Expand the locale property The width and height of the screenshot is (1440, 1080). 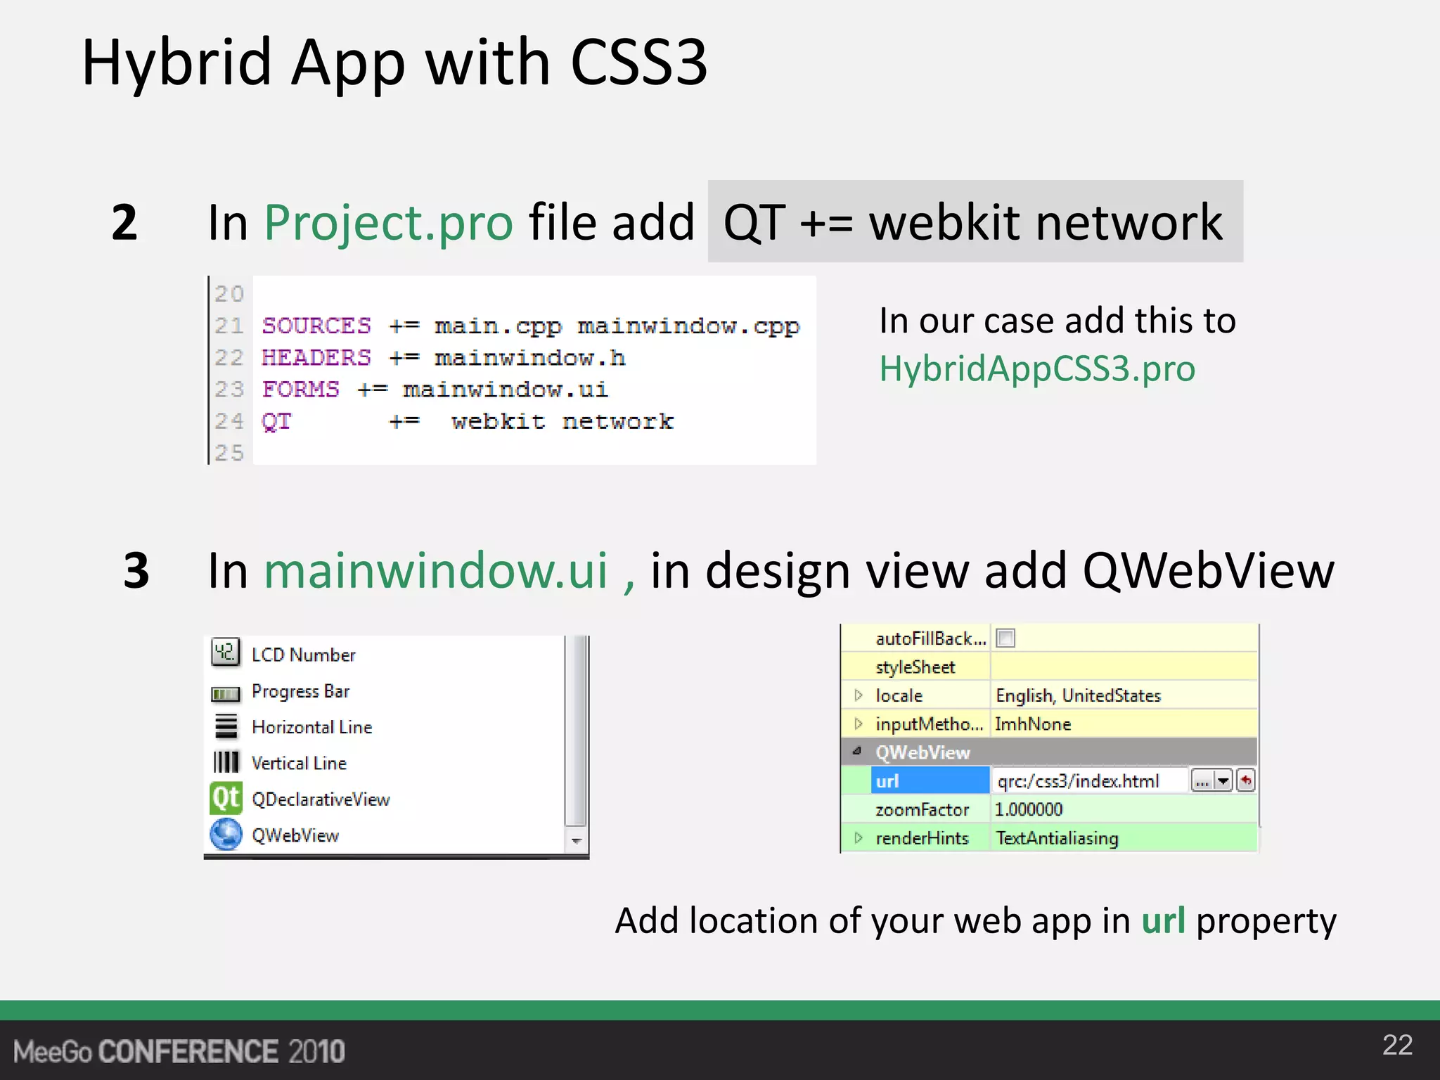(858, 695)
